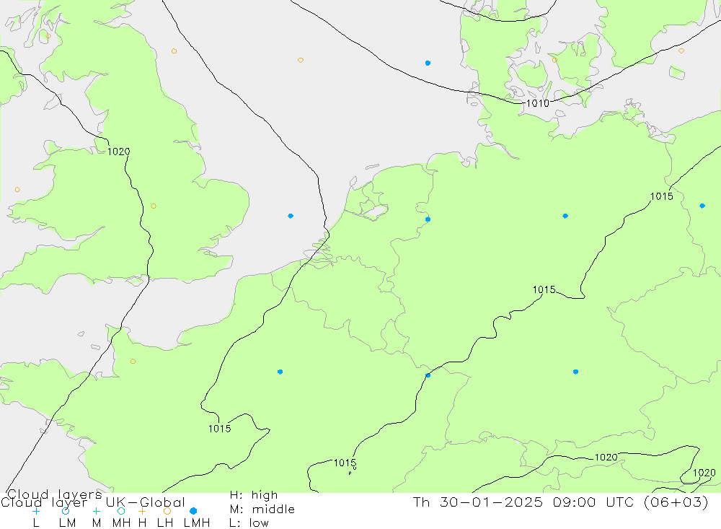Click the 1015 label at the bottom center
The image size is (721, 529).
(x=345, y=463)
